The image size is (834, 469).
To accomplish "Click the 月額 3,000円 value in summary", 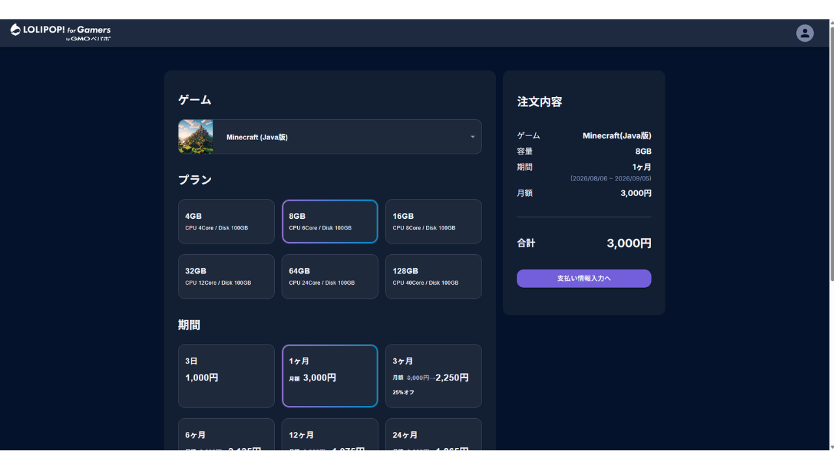I will coord(636,193).
